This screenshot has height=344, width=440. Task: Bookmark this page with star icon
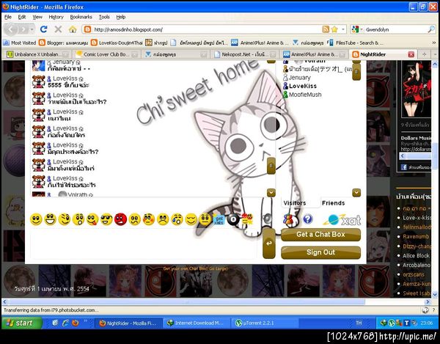334,29
